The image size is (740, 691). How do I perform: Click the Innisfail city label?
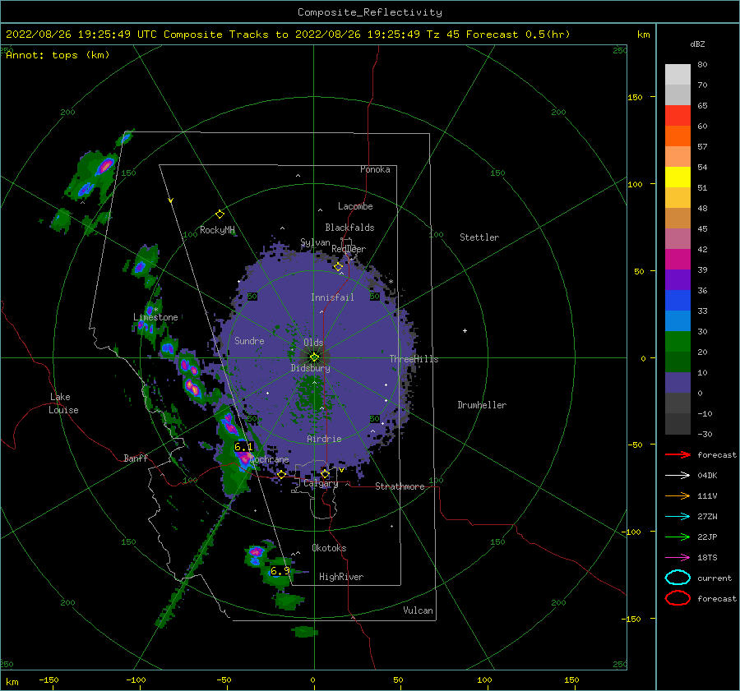coord(332,297)
